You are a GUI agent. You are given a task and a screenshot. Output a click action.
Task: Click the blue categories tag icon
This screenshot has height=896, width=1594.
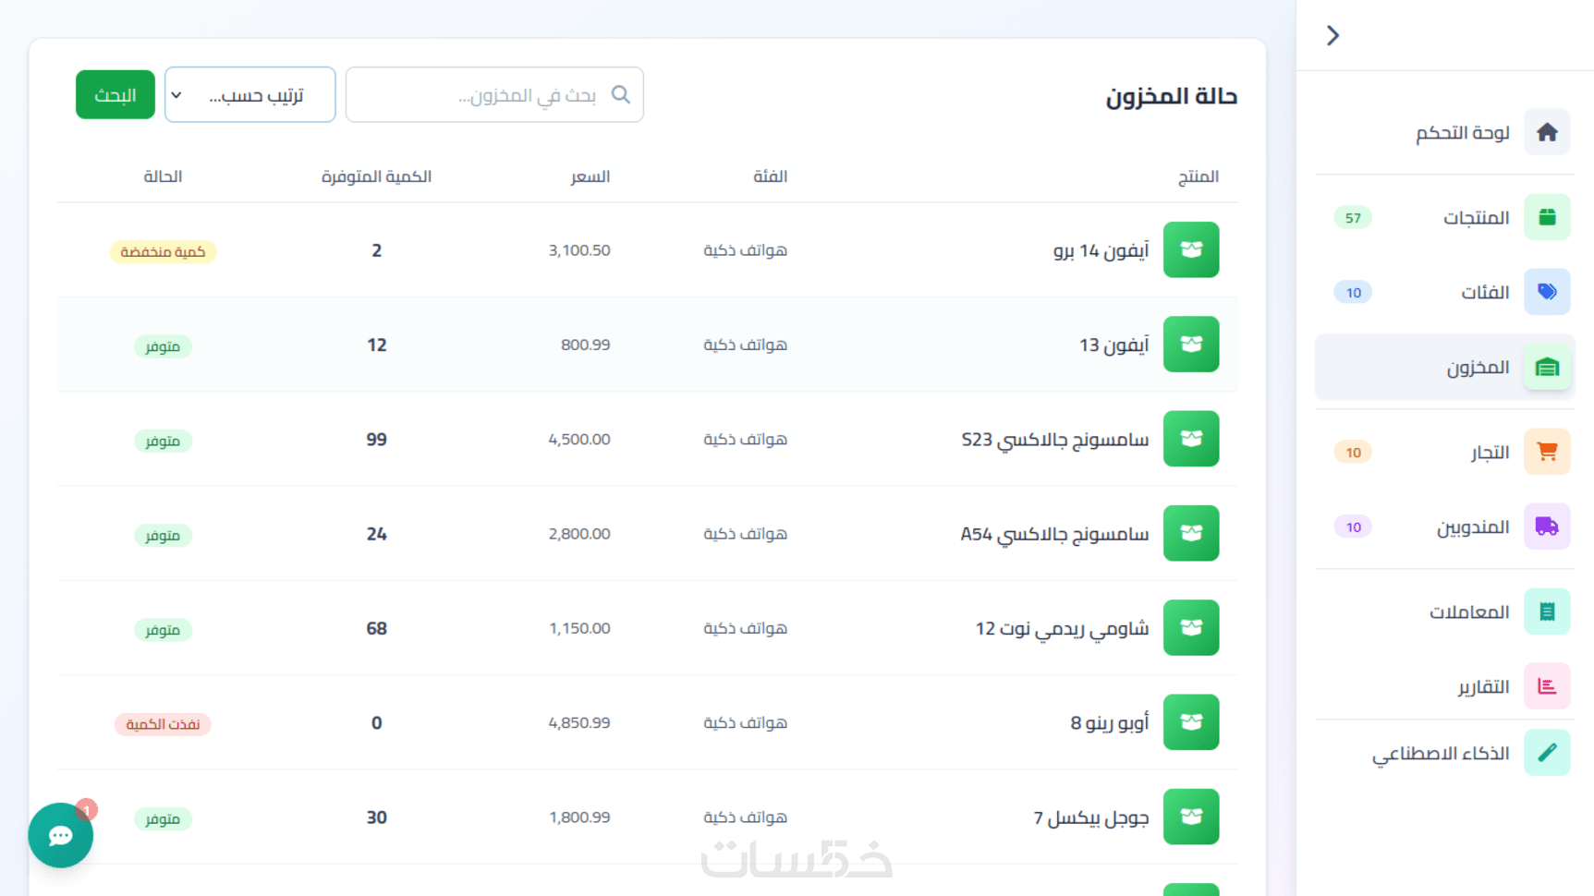[1547, 292]
